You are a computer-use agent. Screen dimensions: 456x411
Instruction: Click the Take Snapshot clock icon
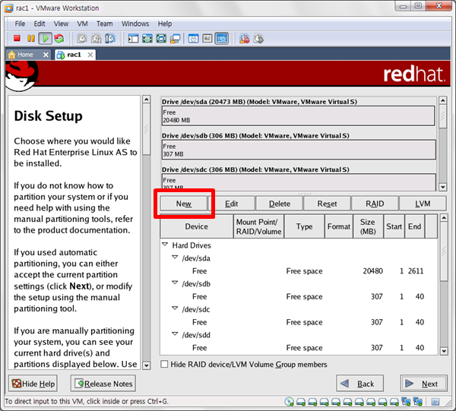(82, 39)
